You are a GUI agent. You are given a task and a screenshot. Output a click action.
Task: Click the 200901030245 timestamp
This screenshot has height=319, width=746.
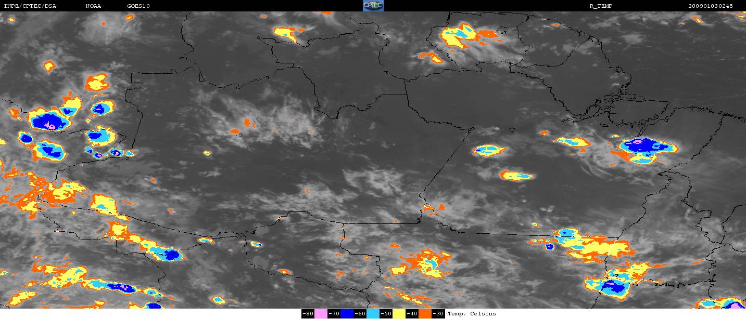pos(711,6)
